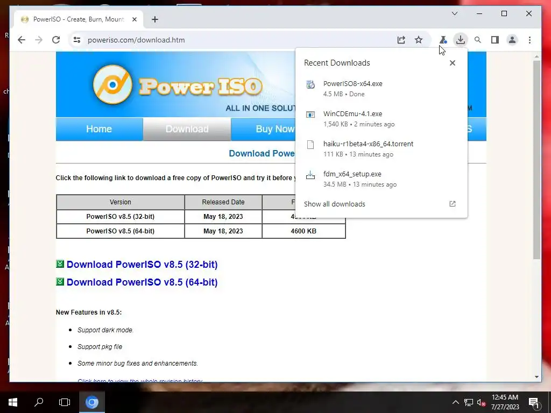Click Show all downloads

[x=335, y=204]
